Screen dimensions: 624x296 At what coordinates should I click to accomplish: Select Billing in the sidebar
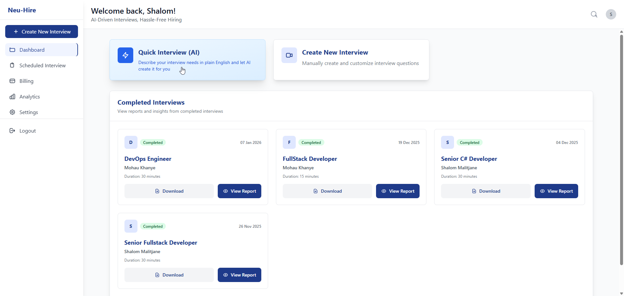[26, 81]
